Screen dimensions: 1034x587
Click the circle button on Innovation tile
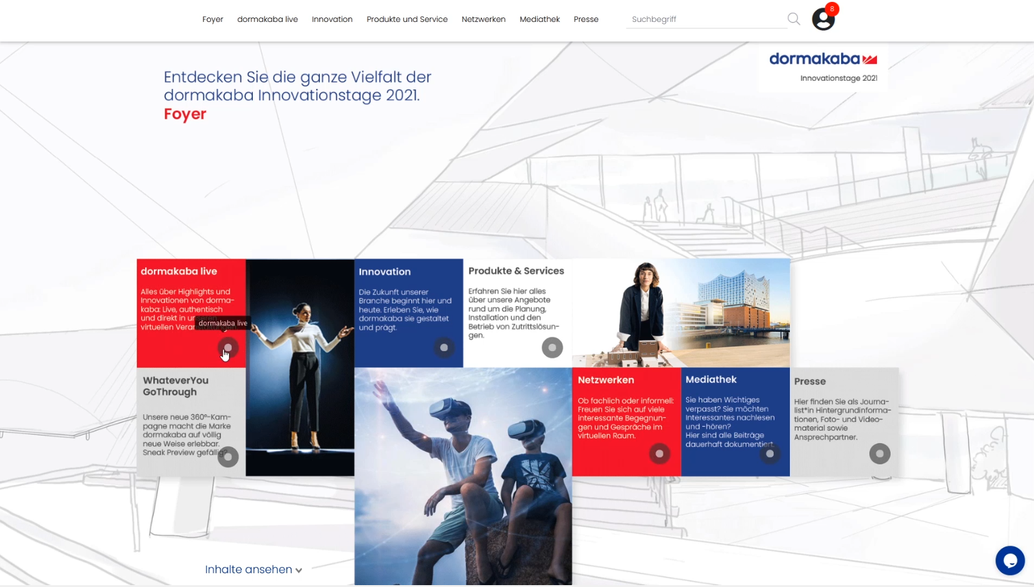(x=444, y=347)
